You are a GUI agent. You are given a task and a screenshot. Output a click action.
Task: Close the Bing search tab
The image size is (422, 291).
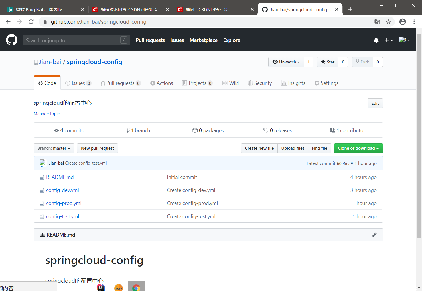point(82,9)
